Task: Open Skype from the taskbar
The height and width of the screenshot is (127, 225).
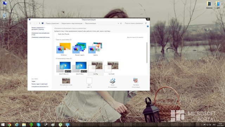Action: [38, 125]
